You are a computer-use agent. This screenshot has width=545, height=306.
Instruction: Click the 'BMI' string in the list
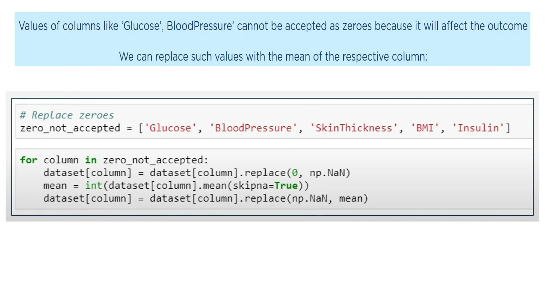click(425, 128)
